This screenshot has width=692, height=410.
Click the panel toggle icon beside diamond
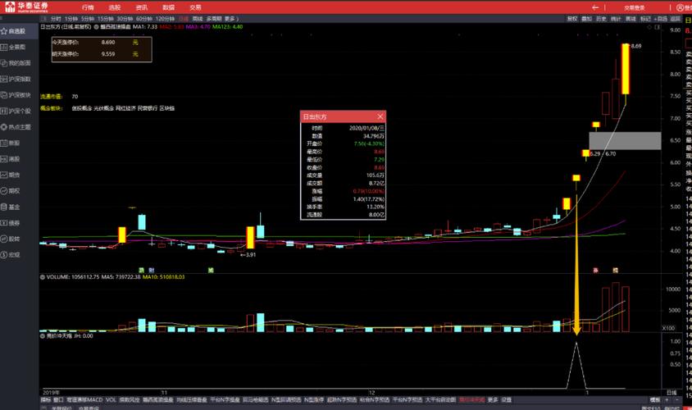tap(657, 27)
